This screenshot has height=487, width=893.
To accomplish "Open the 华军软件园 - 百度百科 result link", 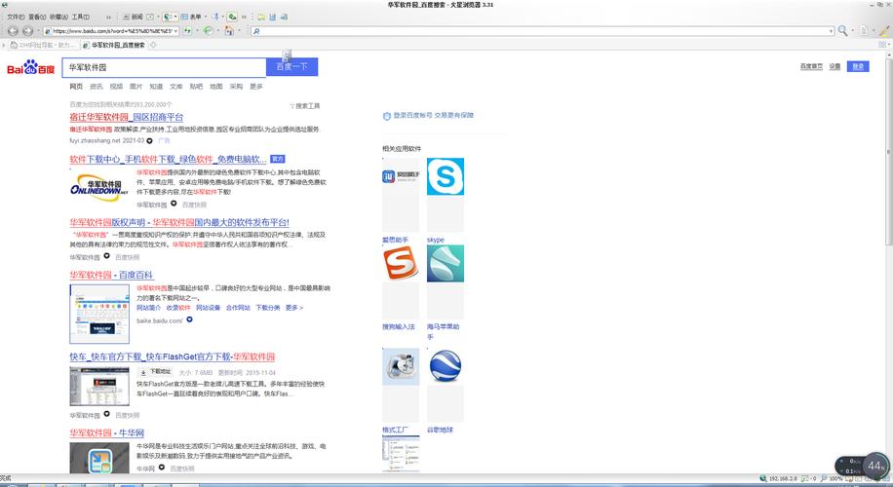I will click(x=111, y=276).
